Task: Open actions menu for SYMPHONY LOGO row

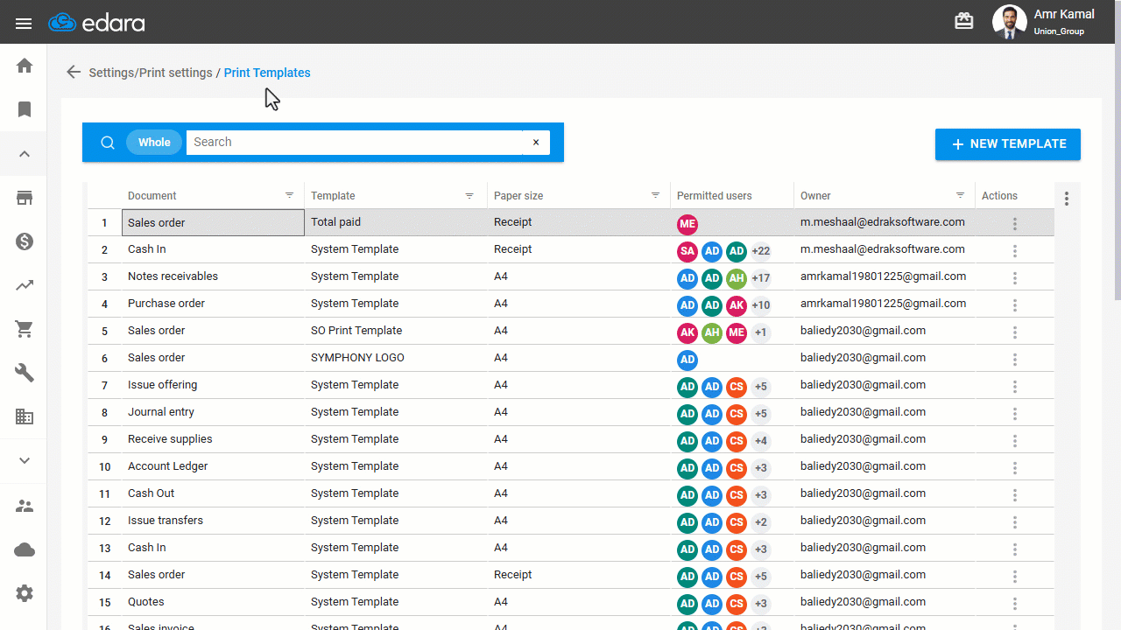Action: tap(1015, 360)
